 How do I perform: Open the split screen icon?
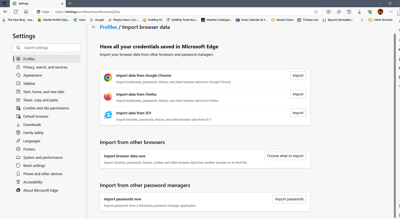(328, 12)
